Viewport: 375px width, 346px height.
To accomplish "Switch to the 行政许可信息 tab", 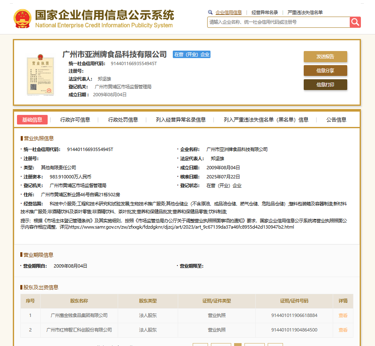I will [x=75, y=120].
